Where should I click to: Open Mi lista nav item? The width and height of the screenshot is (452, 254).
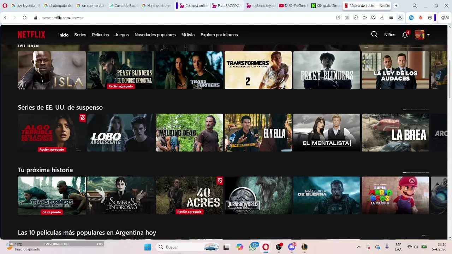[x=188, y=35]
